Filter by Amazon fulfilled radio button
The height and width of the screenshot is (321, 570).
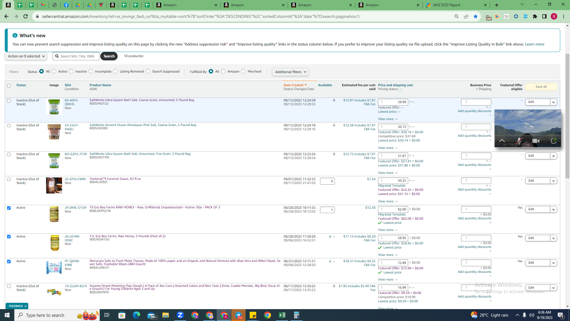(223, 71)
